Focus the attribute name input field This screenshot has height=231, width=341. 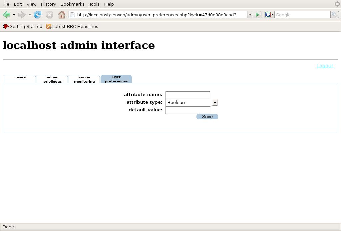point(188,95)
